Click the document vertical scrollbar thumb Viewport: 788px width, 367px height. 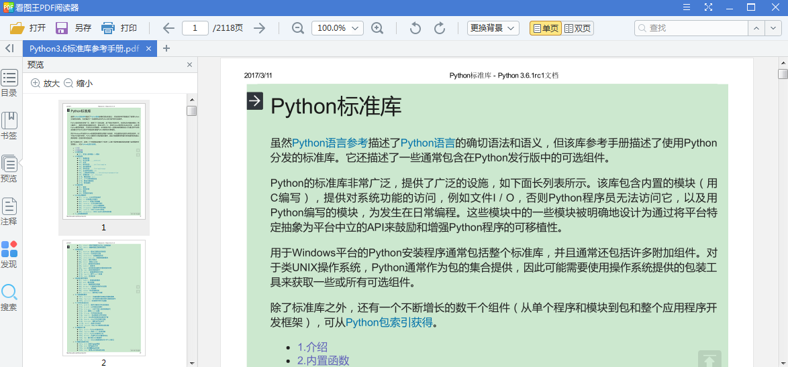point(783,74)
